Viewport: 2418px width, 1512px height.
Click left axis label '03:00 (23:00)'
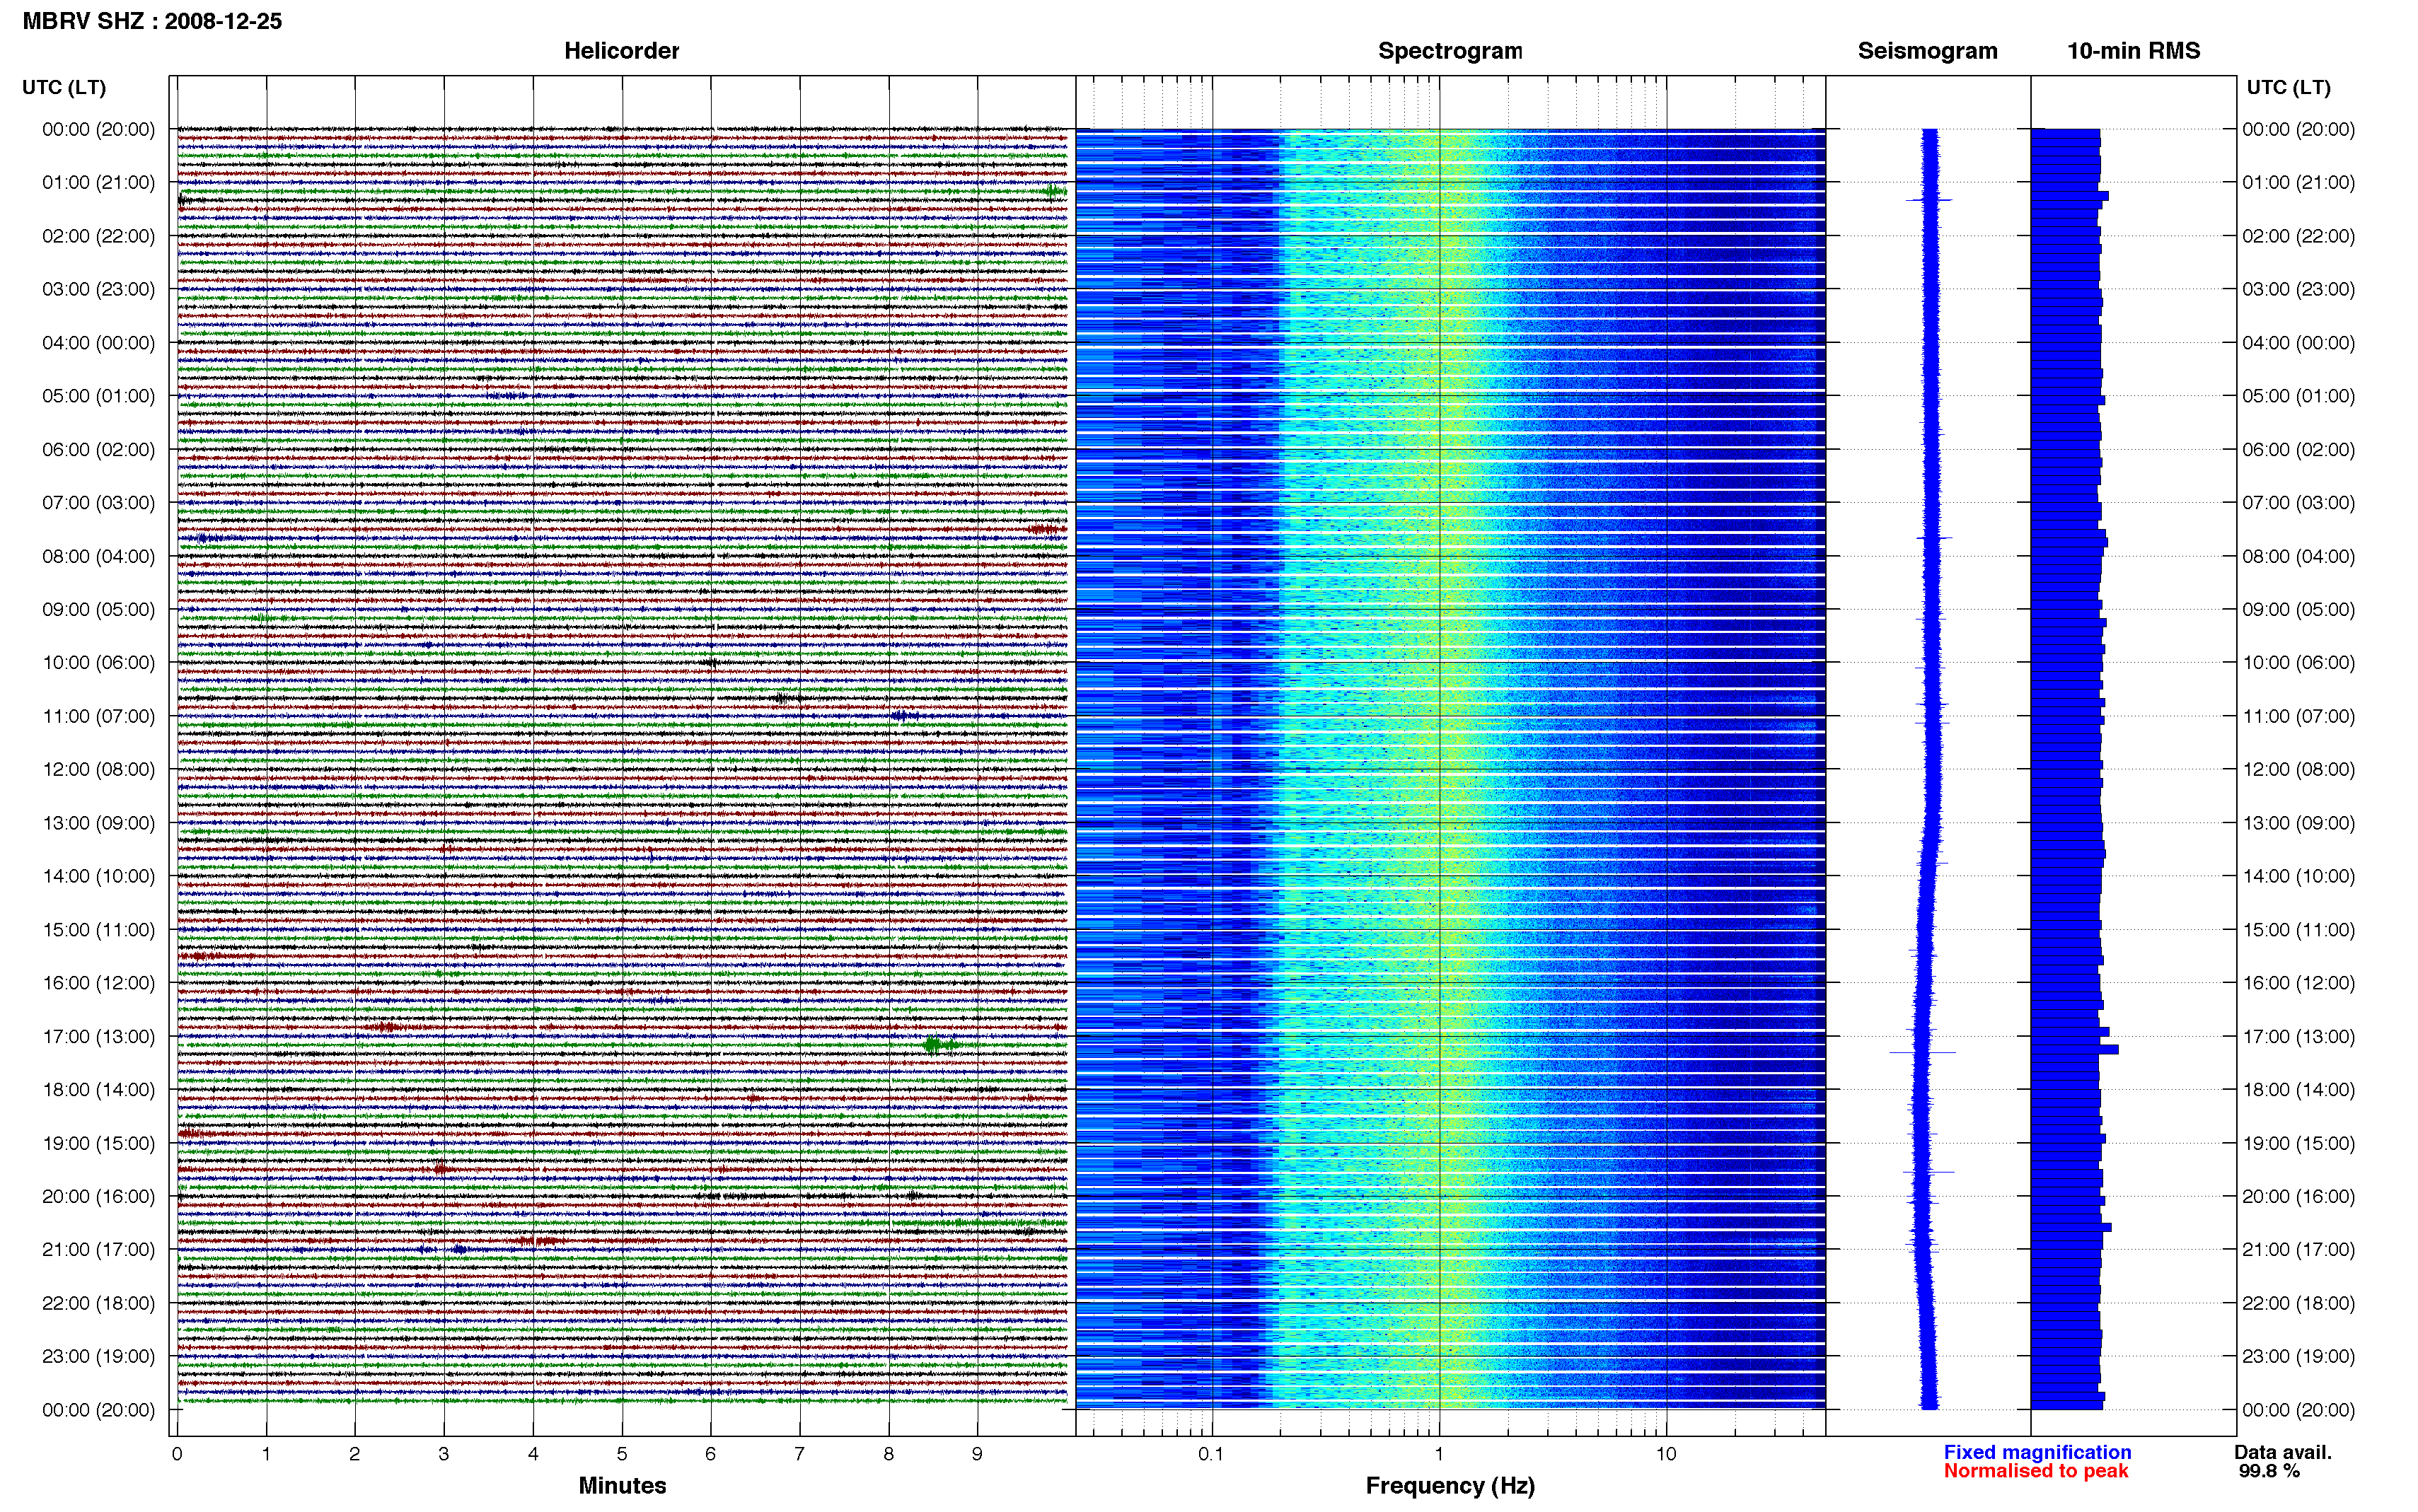click(x=98, y=289)
